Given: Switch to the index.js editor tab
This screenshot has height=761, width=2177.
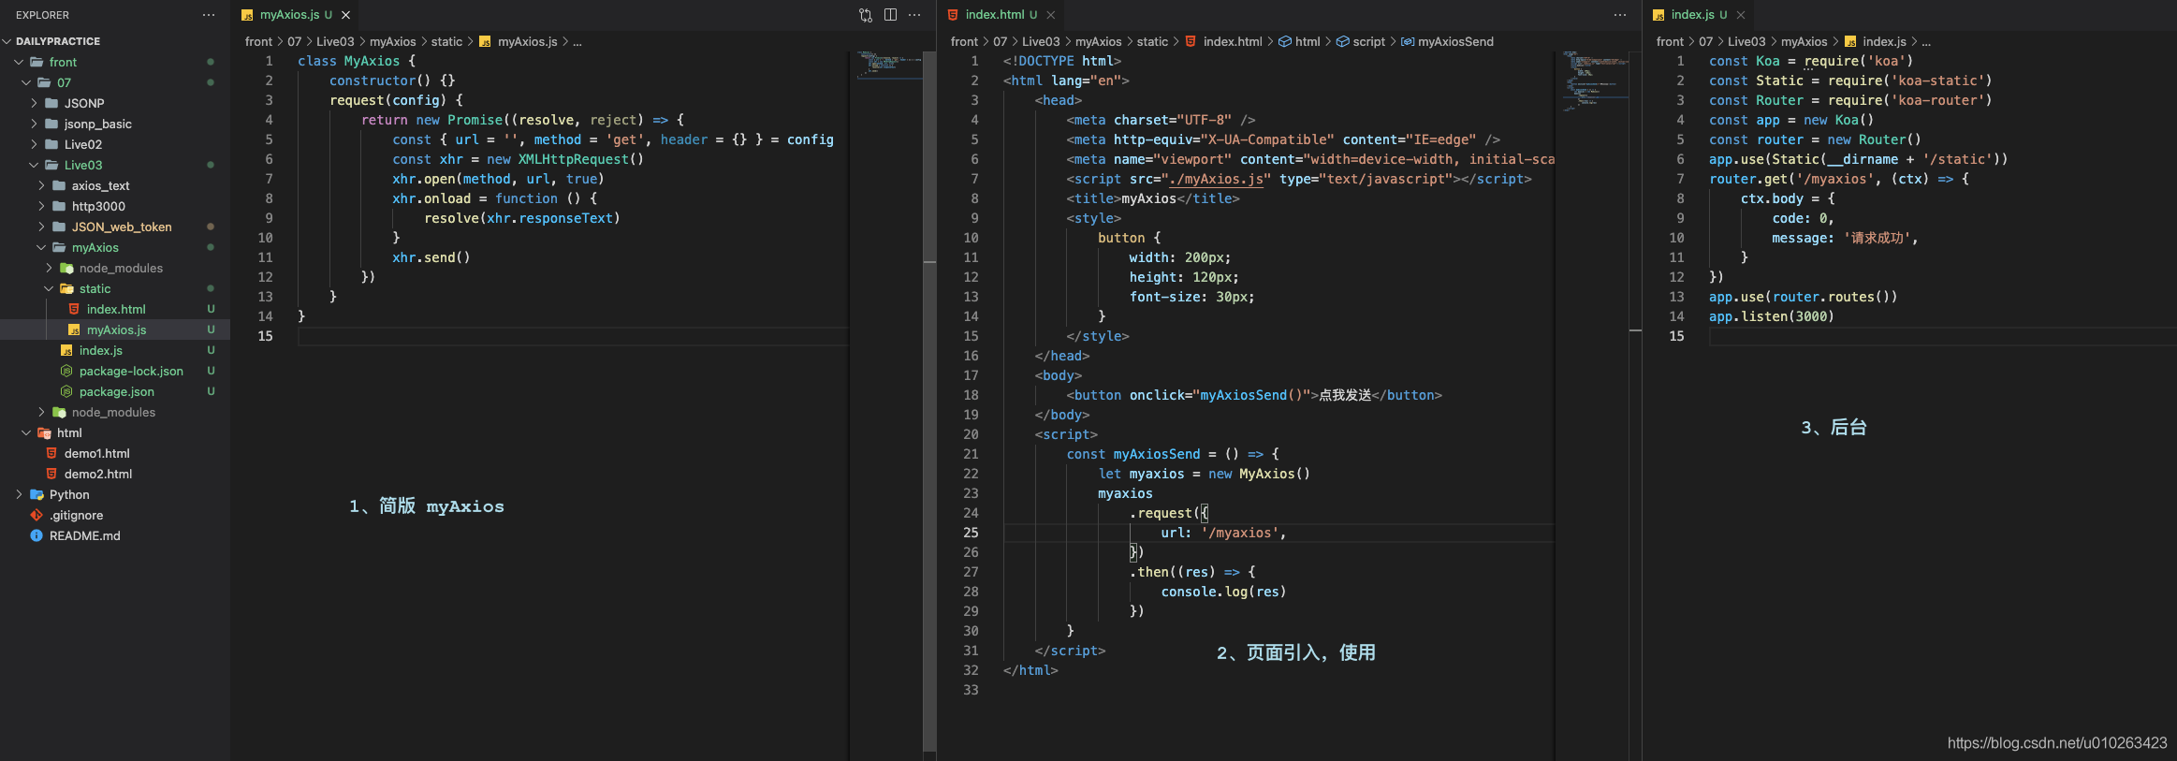Looking at the screenshot, I should (x=1698, y=15).
